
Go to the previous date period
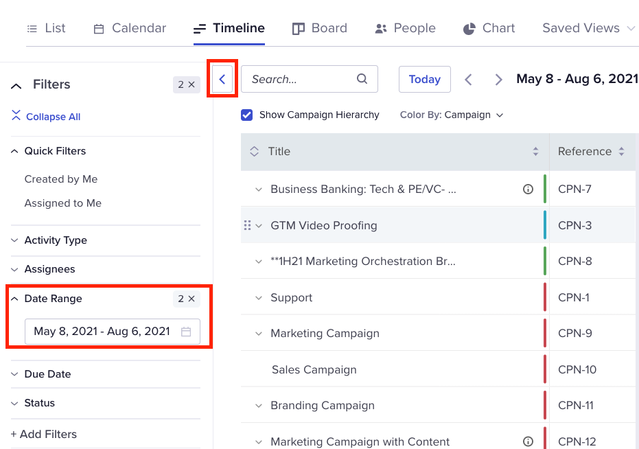pyautogui.click(x=469, y=79)
